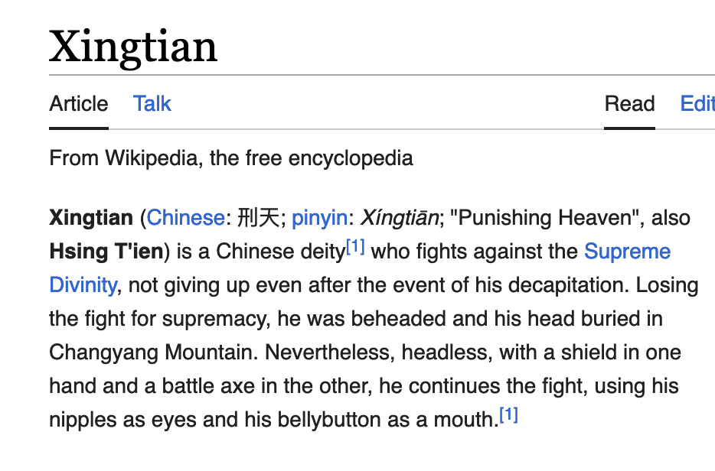Click citation [1] after "Chinese deity"
This screenshot has height=471, width=715.
(355, 247)
